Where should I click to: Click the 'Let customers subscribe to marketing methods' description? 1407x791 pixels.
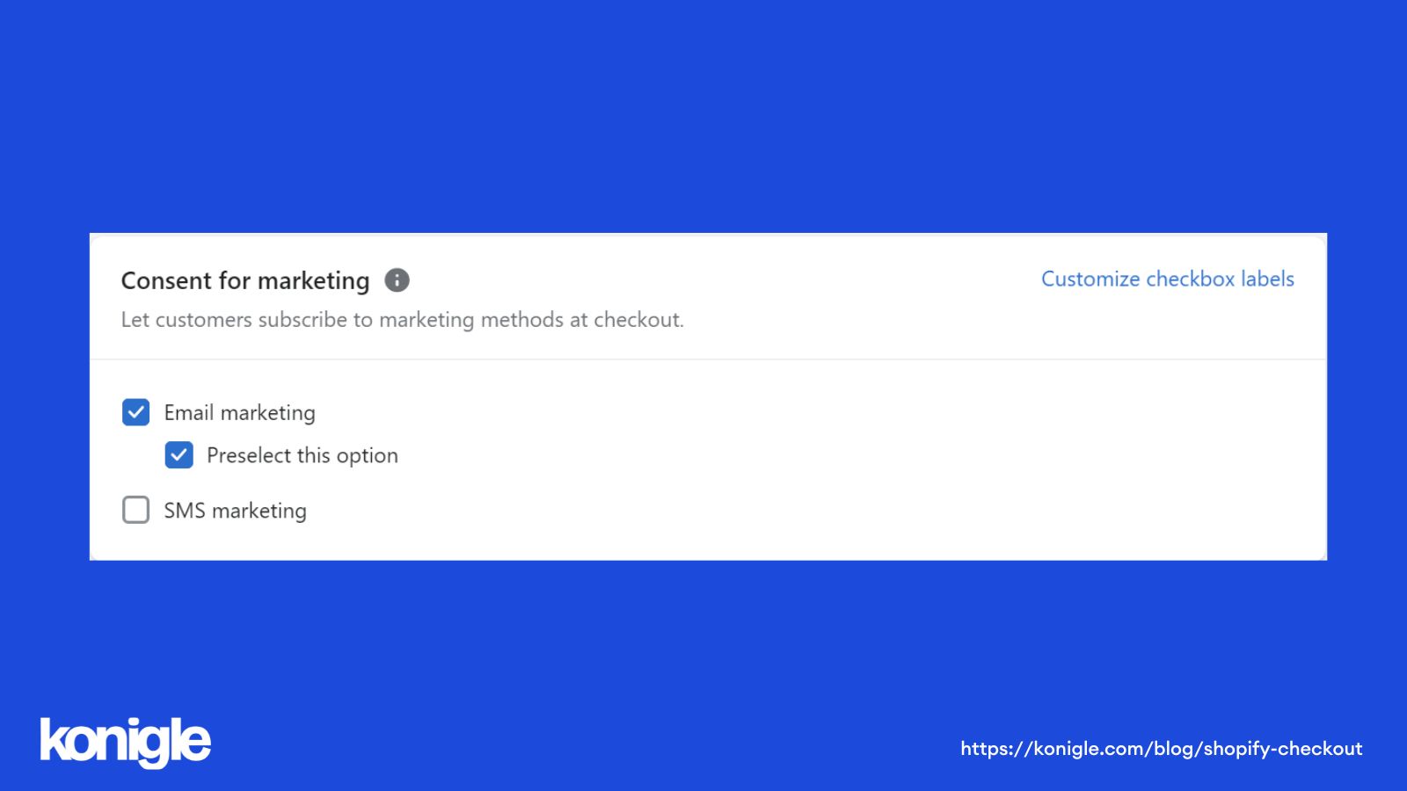(403, 320)
